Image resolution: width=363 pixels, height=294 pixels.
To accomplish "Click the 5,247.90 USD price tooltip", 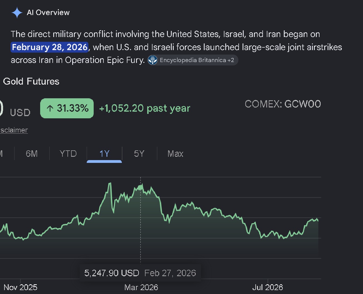I will [140, 273].
